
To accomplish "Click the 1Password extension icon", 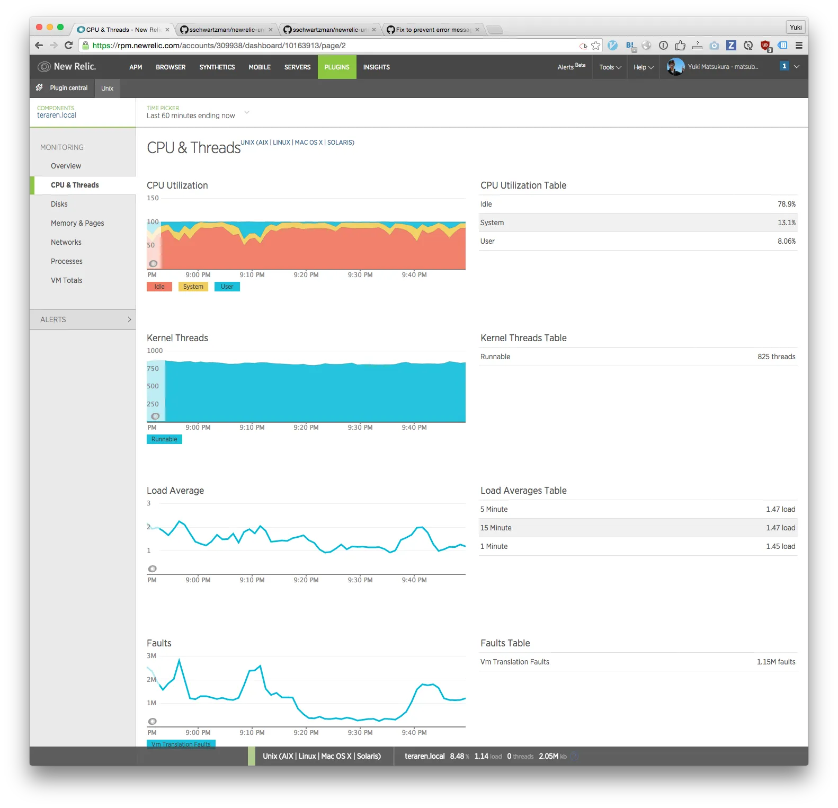I will coord(663,46).
